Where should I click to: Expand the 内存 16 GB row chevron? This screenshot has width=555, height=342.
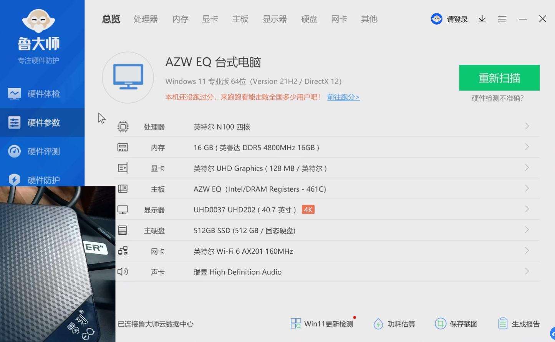coord(527,147)
